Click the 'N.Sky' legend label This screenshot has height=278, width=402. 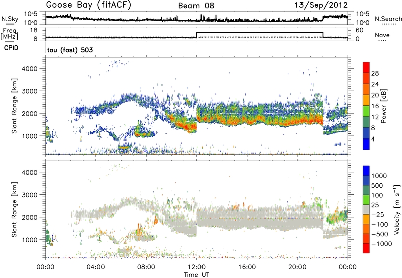[x=10, y=19]
